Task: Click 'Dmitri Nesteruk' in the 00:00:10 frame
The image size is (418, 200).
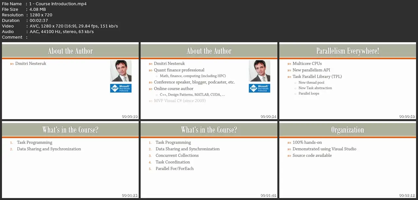Action: pyautogui.click(x=31, y=64)
